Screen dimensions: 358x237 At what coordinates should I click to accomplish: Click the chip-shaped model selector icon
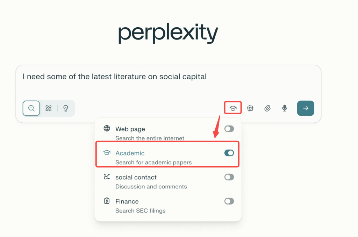(x=250, y=108)
